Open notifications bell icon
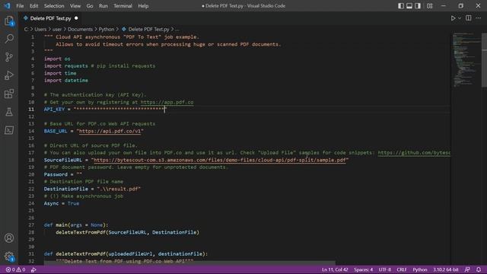 click(479, 269)
